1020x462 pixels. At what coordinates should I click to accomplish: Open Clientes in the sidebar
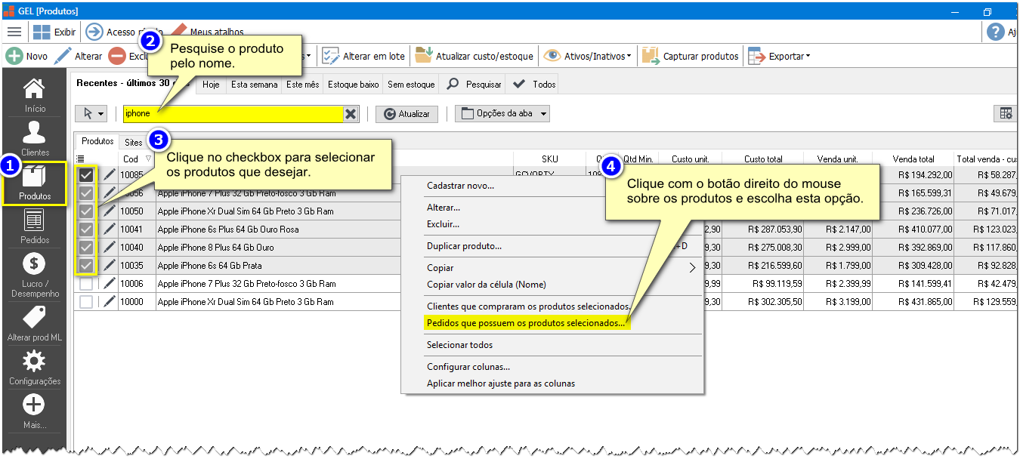[x=35, y=139]
